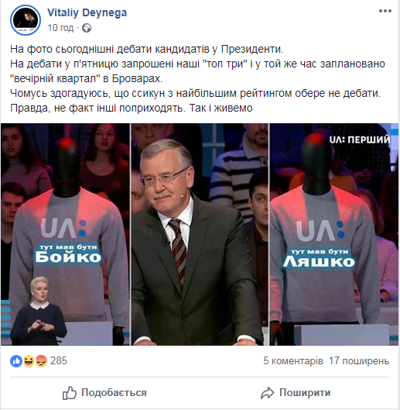Screen dimensions: 400x410
Task: Open the Бойко mannequin photo
Action: coord(65,234)
